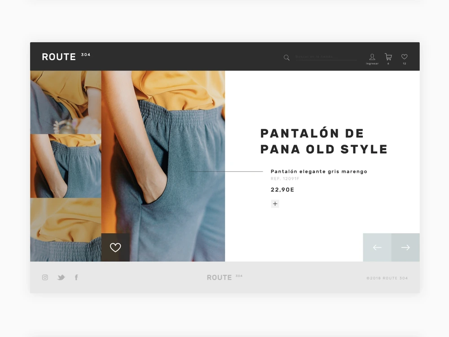This screenshot has width=449, height=337.
Task: Open the wishlist heart in header
Action: pos(405,57)
